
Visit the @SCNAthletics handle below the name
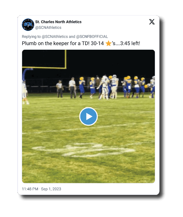point(48,28)
